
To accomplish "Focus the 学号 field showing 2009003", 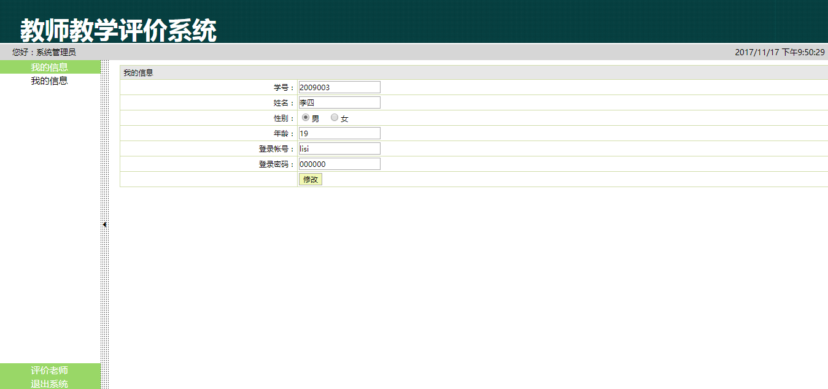I will pos(339,87).
